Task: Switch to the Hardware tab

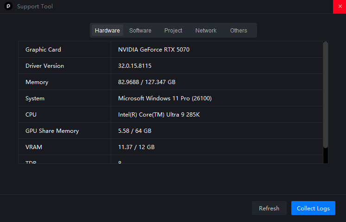Action: tap(107, 30)
